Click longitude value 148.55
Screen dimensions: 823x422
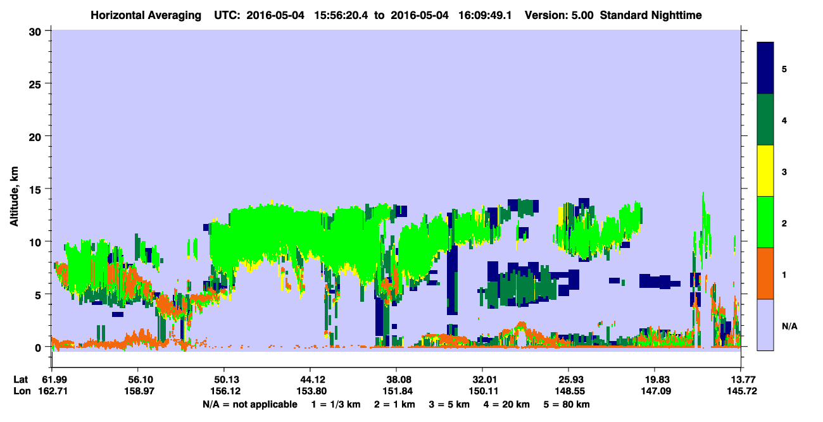[569, 392]
